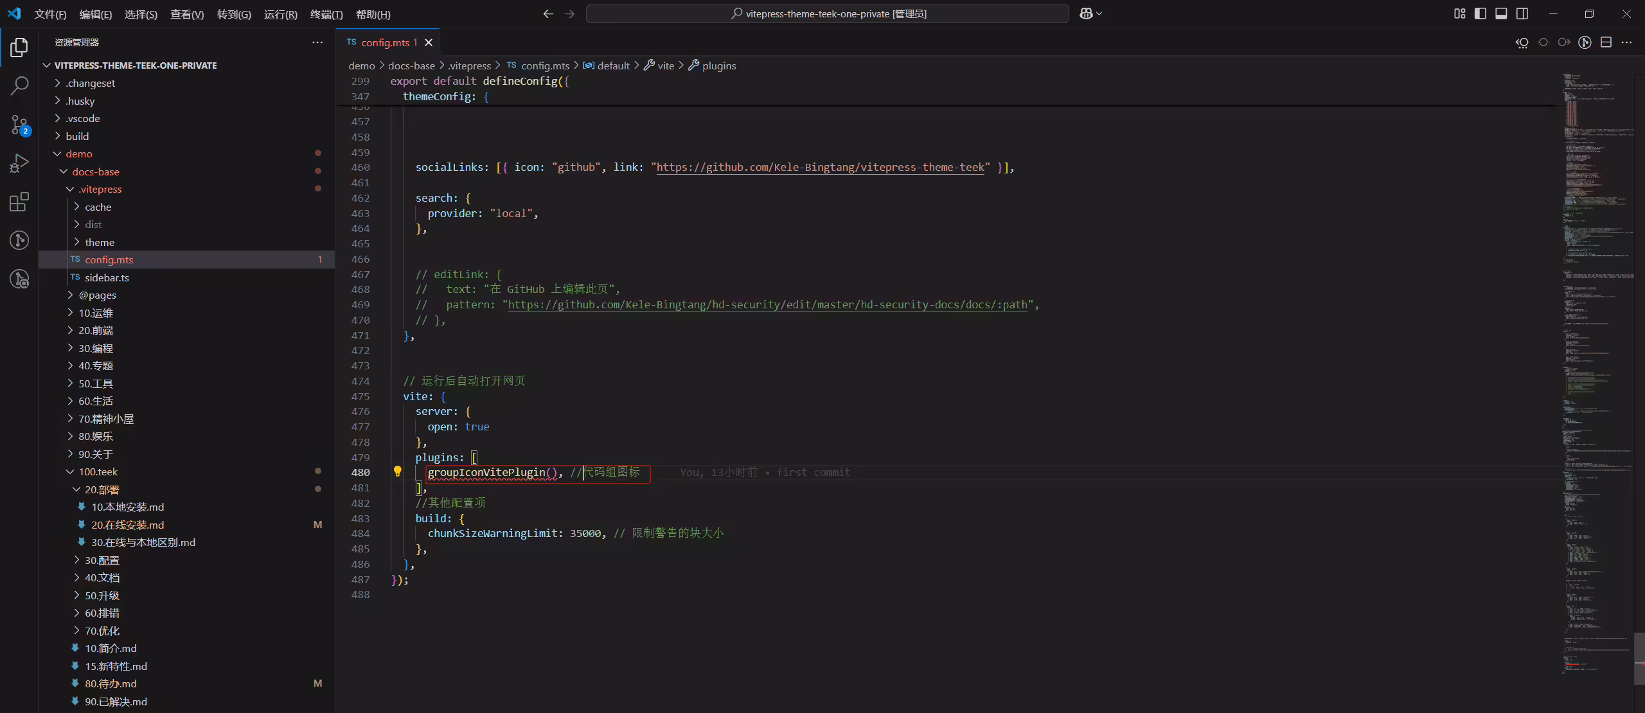This screenshot has height=713, width=1645.
Task: Open config.mts in the file tree
Action: click(187, 260)
